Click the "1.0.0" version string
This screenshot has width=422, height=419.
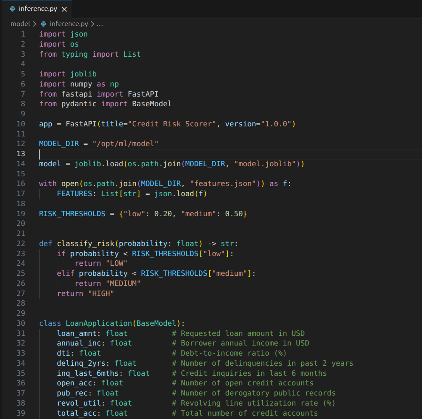(276, 124)
